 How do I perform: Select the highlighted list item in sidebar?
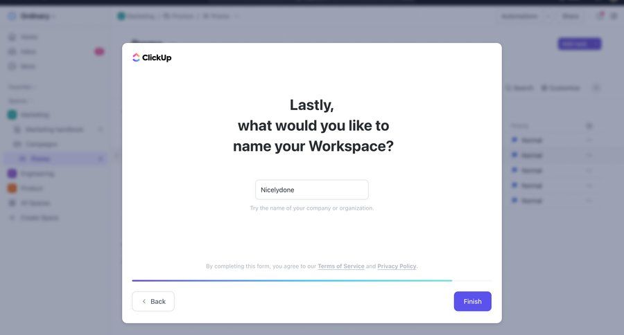click(x=55, y=159)
